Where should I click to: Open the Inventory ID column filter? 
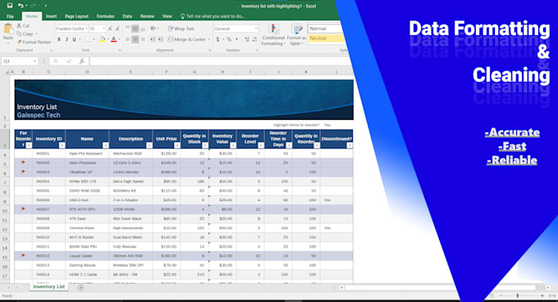point(62,145)
